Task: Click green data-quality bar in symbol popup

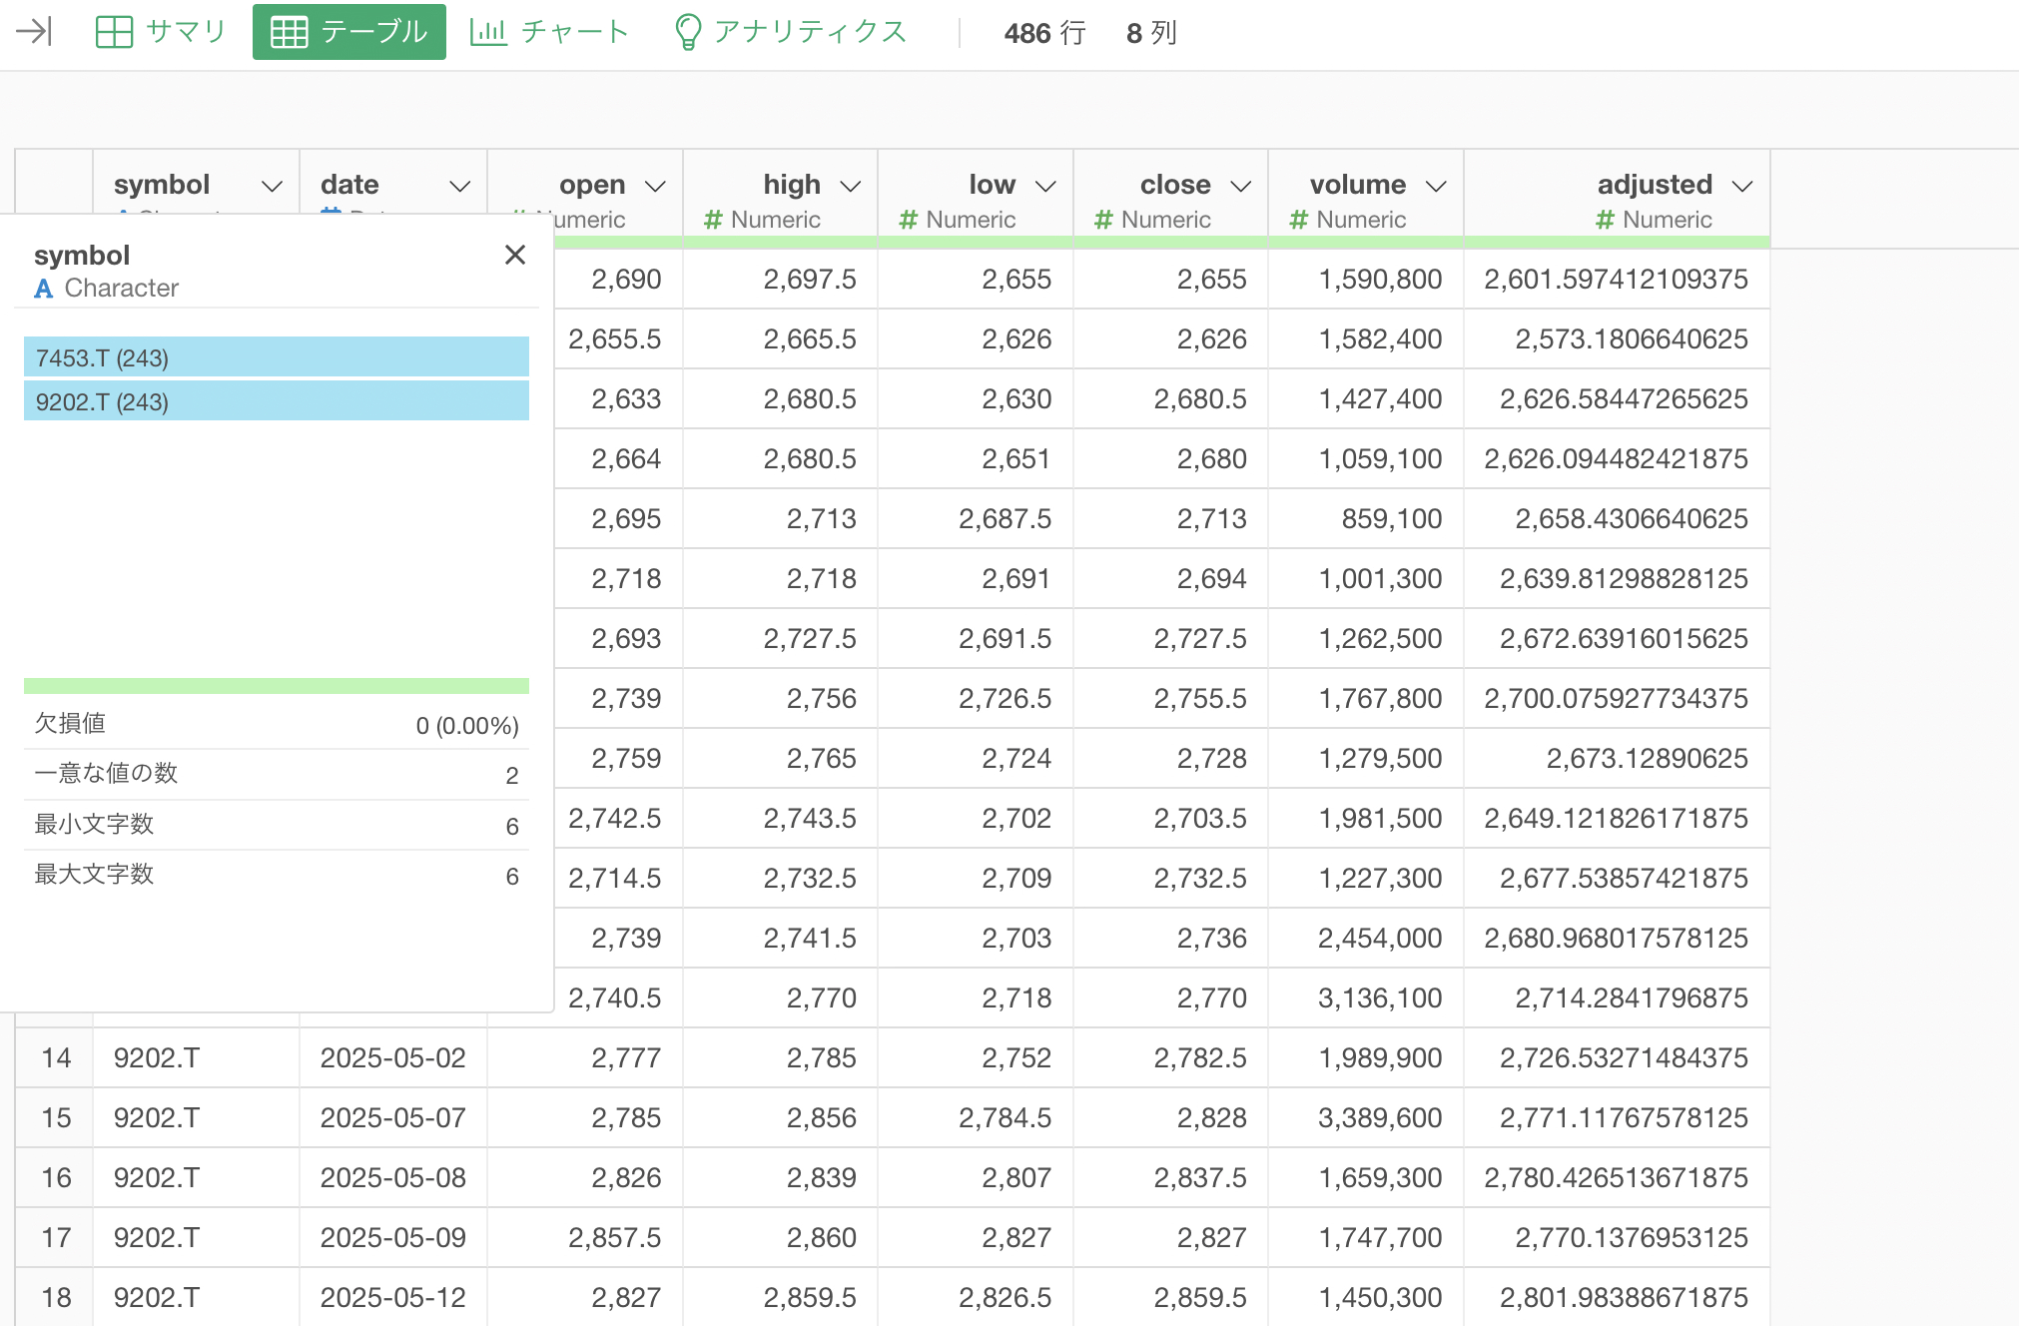Action: (276, 686)
